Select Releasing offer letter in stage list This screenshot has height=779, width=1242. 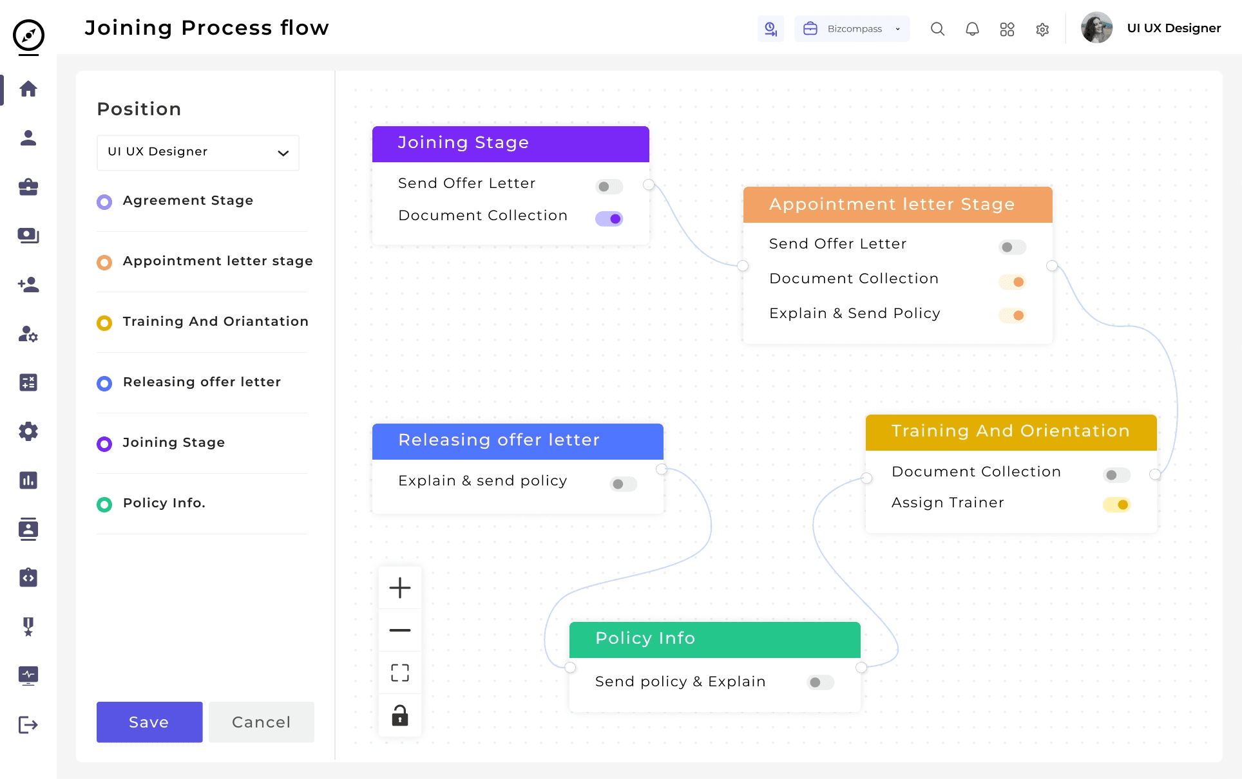[202, 382]
